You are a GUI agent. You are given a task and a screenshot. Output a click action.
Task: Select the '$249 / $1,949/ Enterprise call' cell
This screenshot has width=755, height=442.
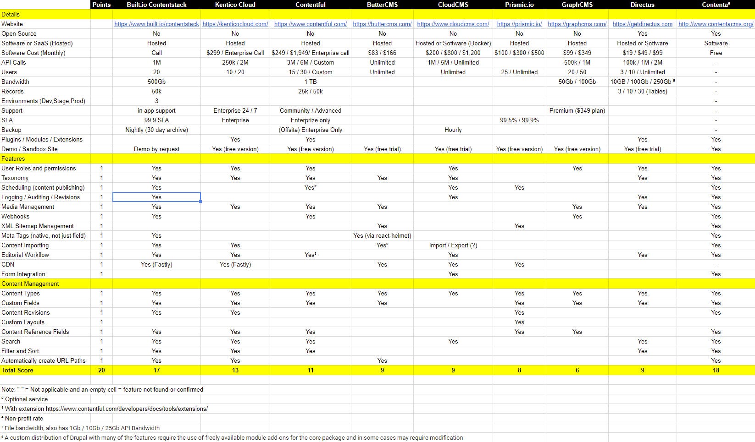(311, 53)
